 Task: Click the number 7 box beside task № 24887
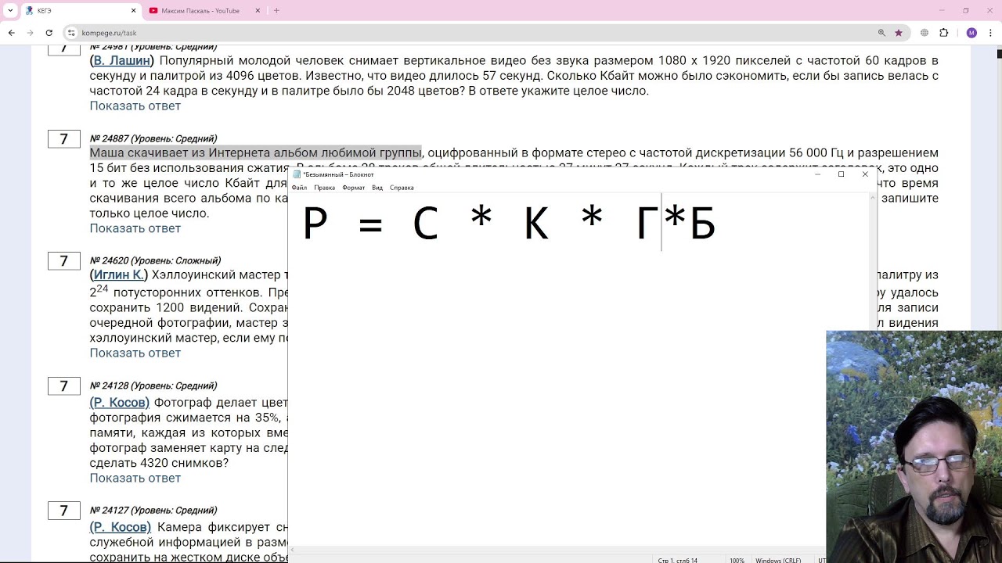pos(64,139)
